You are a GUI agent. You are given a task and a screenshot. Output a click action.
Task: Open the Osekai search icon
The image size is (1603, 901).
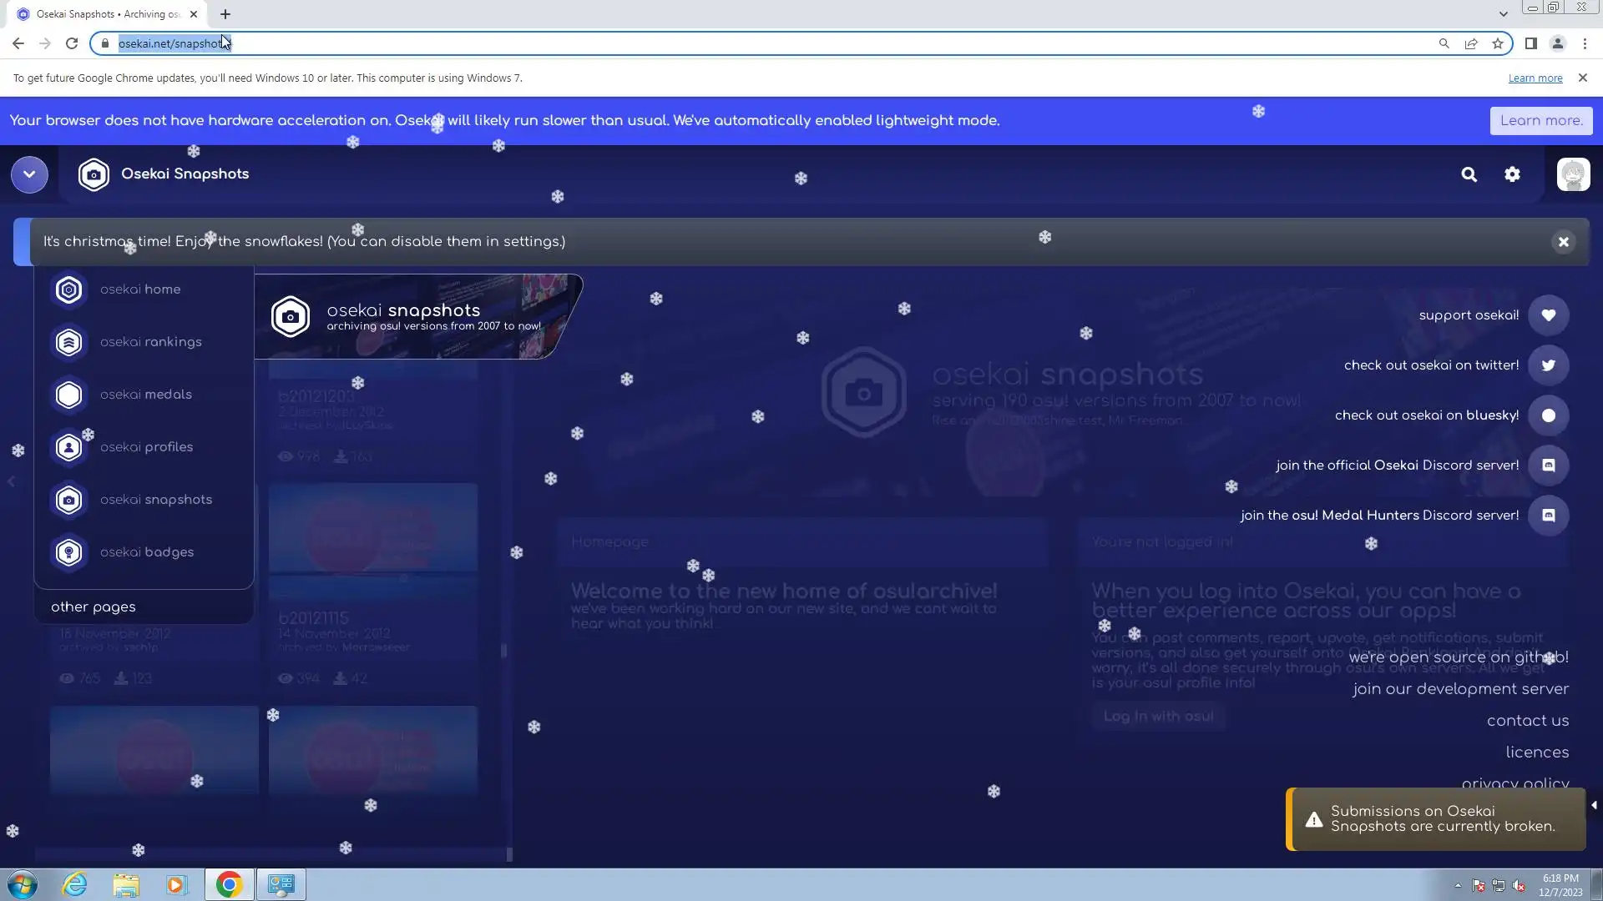coord(1469,174)
